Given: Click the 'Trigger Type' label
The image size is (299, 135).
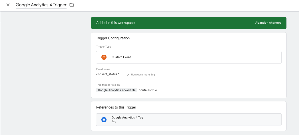Looking at the screenshot, I should point(104,47).
